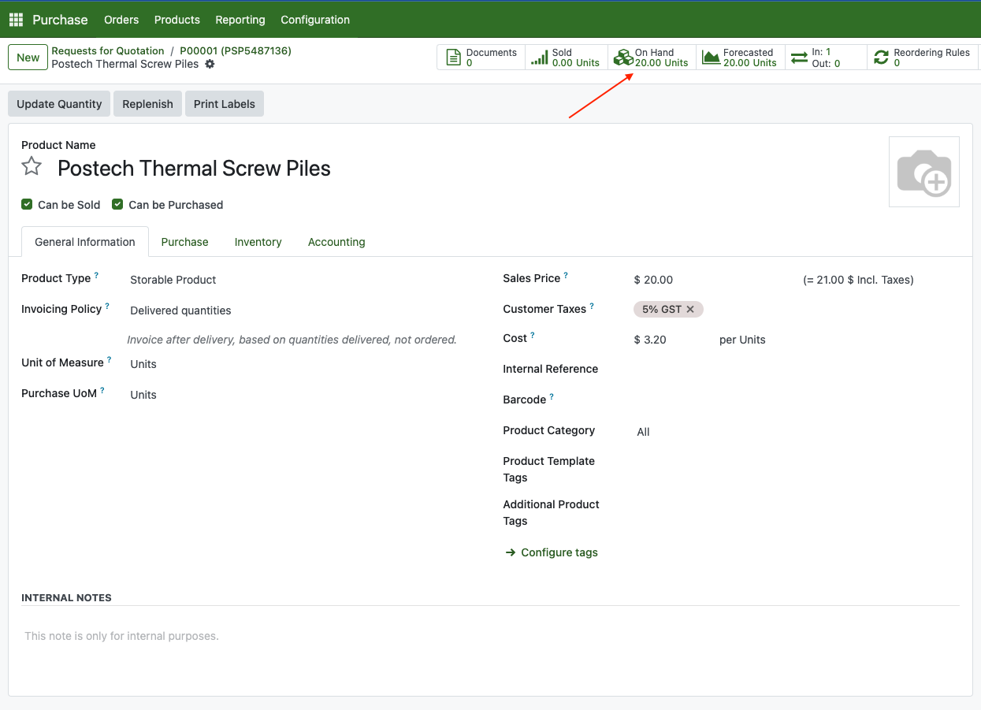Open the Forecasted units report
Viewport: 981px width, 710px height.
pyautogui.click(x=740, y=58)
